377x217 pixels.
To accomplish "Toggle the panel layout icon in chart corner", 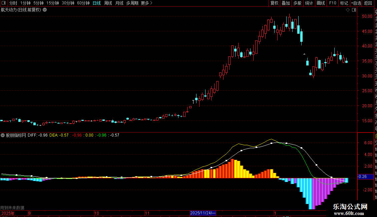I will tap(354, 10).
